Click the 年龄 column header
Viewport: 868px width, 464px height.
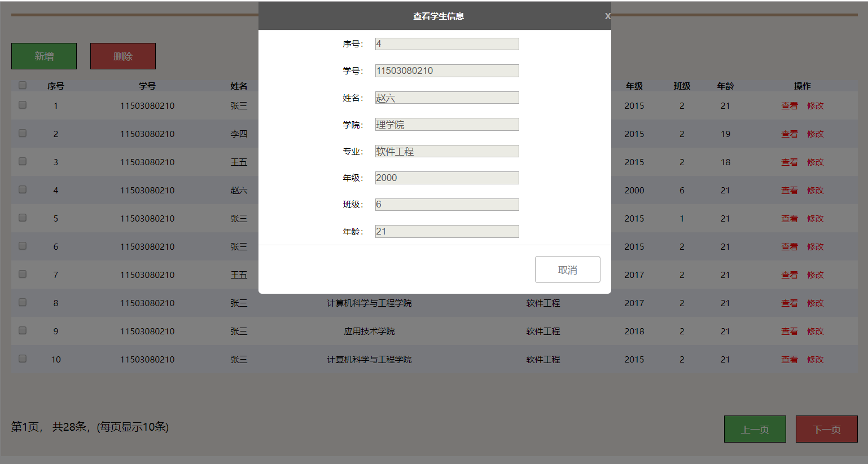(725, 86)
